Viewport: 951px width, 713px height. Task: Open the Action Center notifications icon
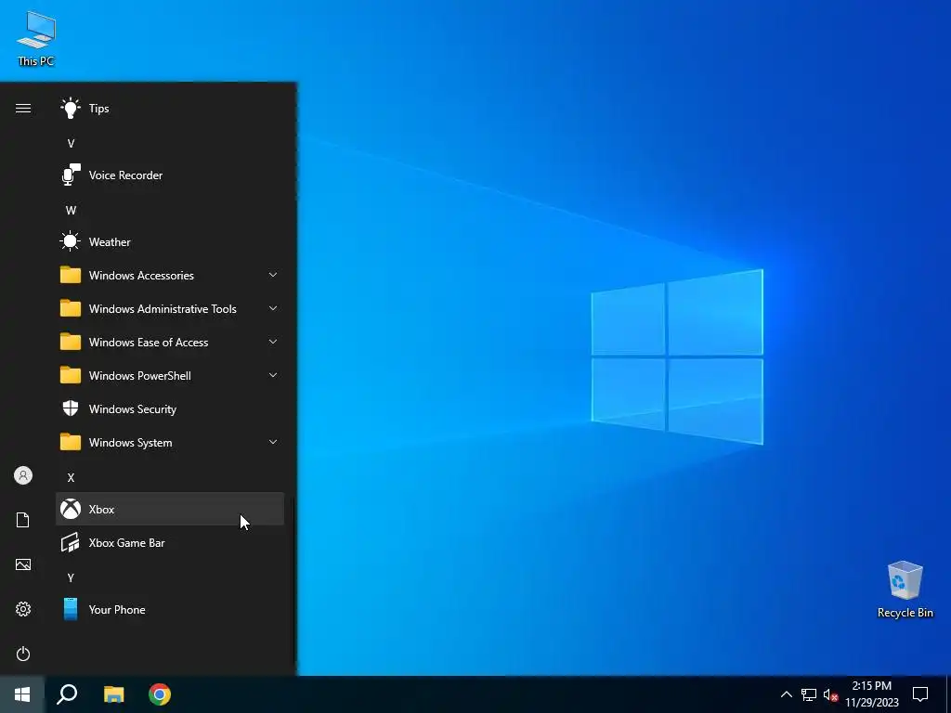tap(920, 694)
